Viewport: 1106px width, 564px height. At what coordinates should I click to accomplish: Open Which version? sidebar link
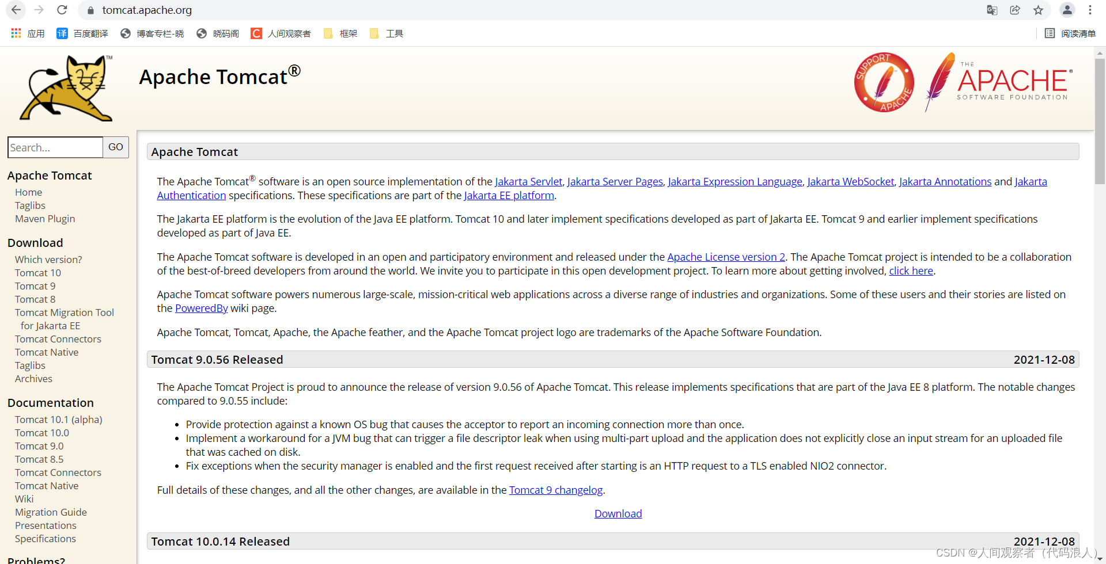(48, 260)
